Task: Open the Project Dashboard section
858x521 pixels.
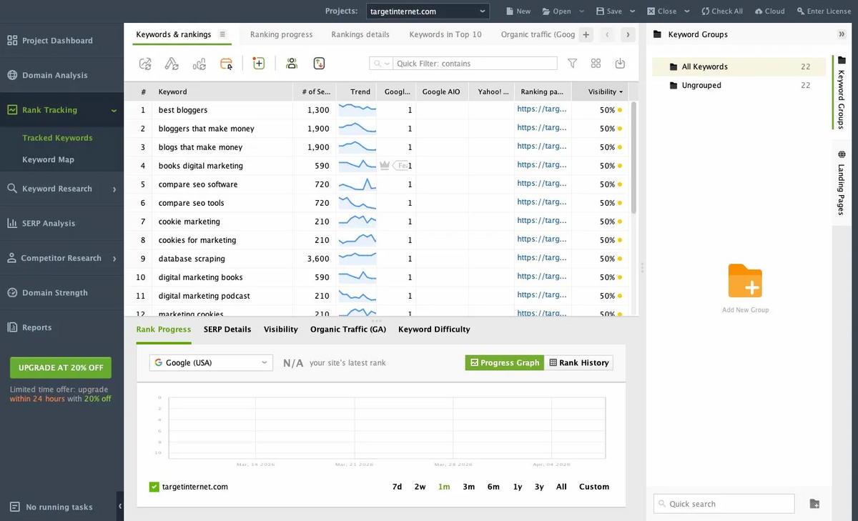Action: pos(50,41)
